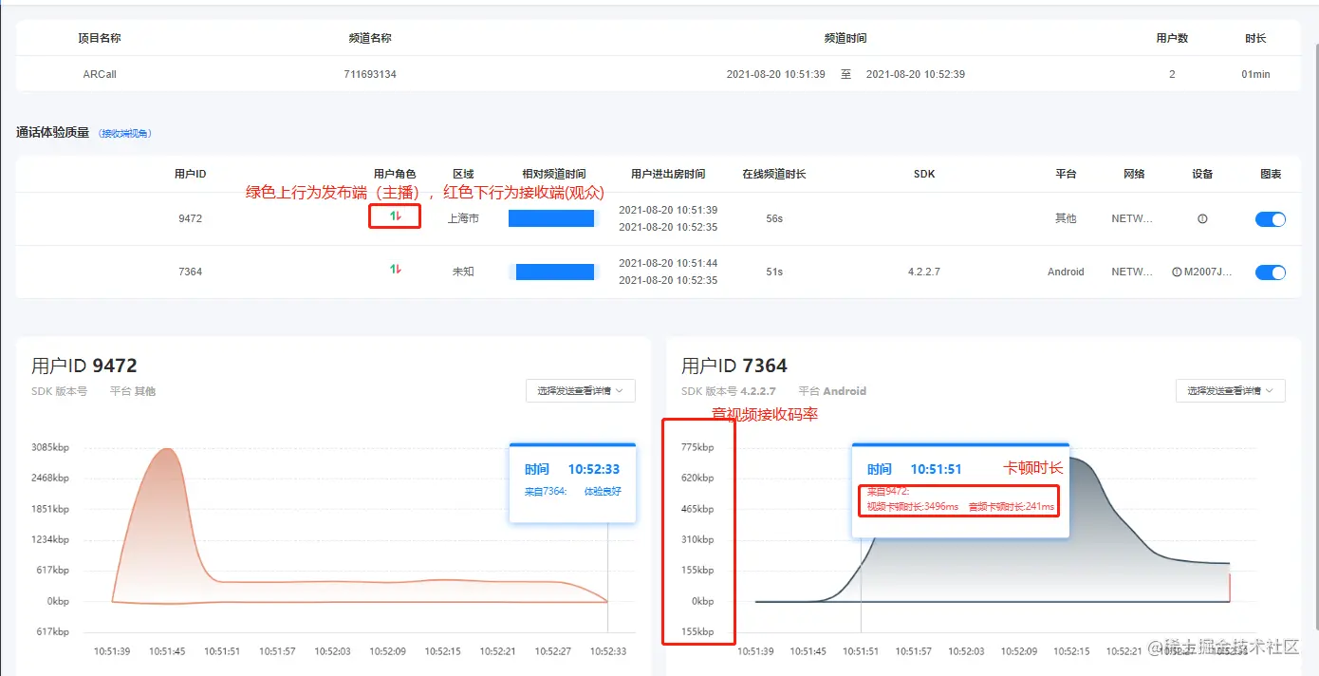
Task: Click the 在线频道时长 column header
Action: 774,174
